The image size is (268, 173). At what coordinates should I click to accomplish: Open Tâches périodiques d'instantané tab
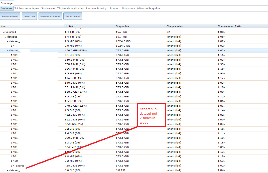click(x=35, y=9)
